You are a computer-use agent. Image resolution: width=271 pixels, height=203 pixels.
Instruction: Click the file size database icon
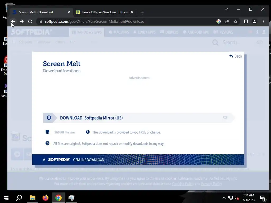tap(47, 132)
